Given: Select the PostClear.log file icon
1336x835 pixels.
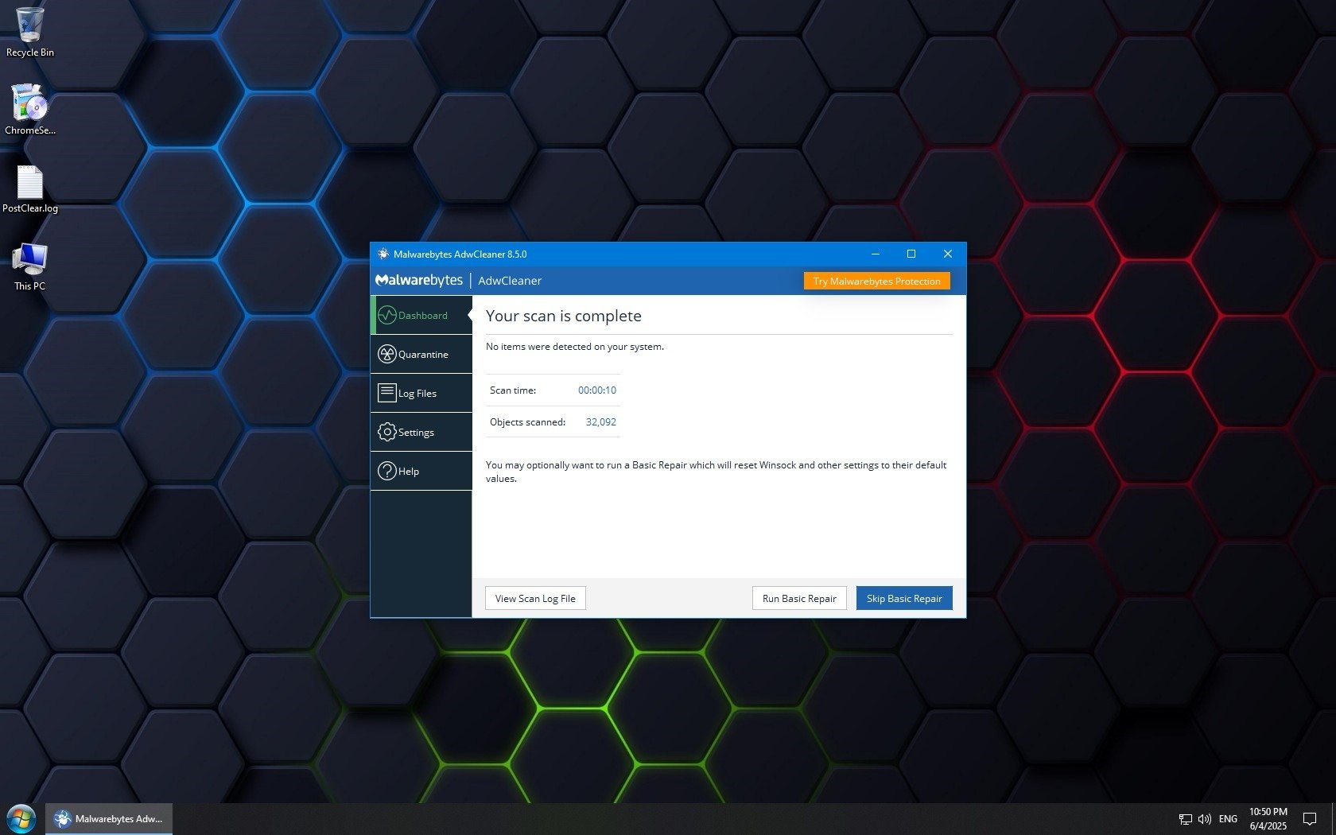Looking at the screenshot, I should pos(30,188).
